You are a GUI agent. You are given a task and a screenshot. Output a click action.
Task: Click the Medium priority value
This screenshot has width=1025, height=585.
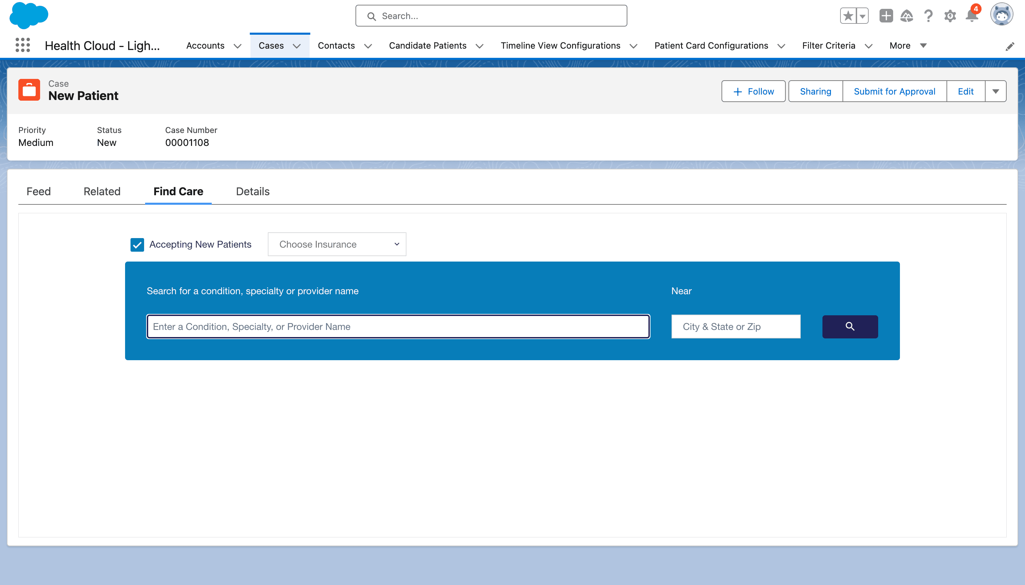pos(36,143)
